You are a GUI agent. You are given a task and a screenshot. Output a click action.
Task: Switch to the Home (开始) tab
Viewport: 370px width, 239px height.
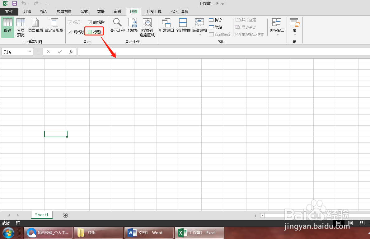(x=27, y=11)
